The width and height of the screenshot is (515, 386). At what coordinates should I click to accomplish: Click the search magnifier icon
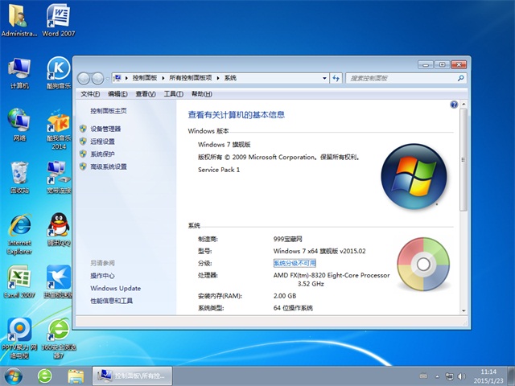(461, 78)
